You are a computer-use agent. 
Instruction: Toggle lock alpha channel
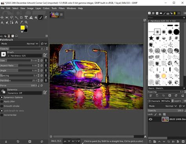[164, 114]
